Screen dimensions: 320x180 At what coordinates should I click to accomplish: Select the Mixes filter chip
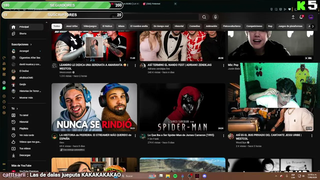pos(121,26)
